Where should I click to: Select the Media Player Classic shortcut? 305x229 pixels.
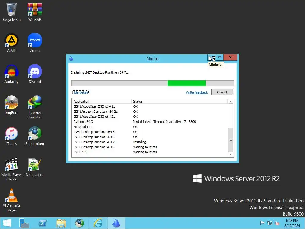coord(12,169)
